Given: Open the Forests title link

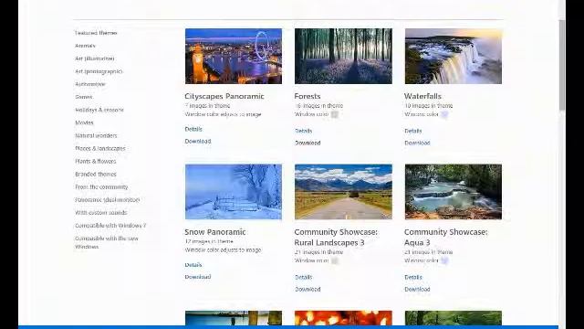Looking at the screenshot, I should tap(308, 96).
